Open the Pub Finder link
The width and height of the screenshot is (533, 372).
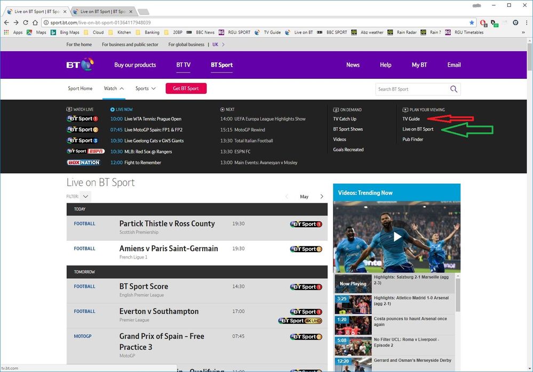point(412,140)
